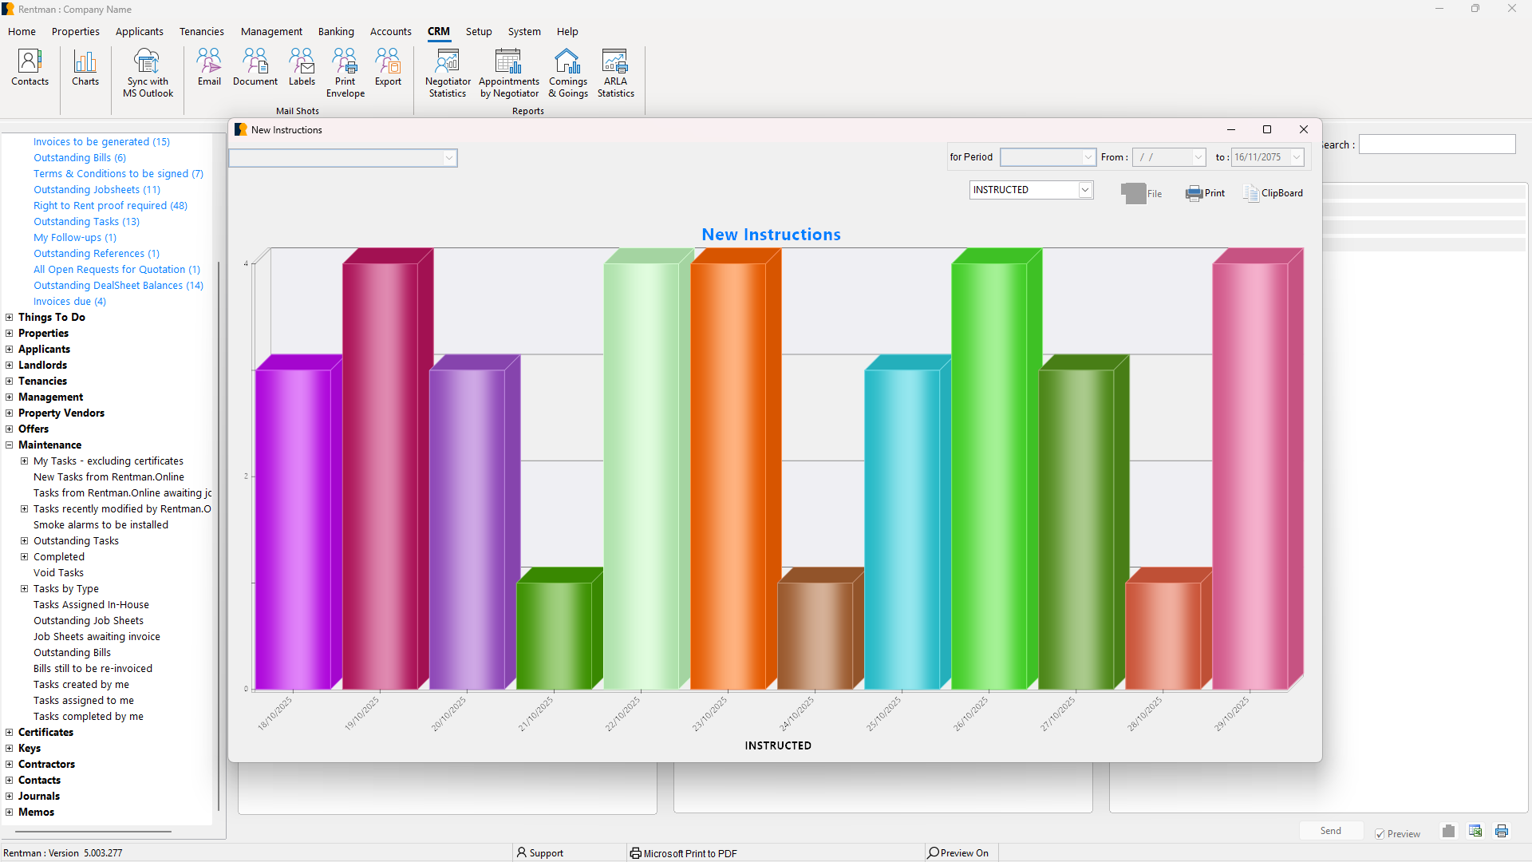Select the Labels mail shot tool
Screen dimensions: 1532x862
pos(302,69)
